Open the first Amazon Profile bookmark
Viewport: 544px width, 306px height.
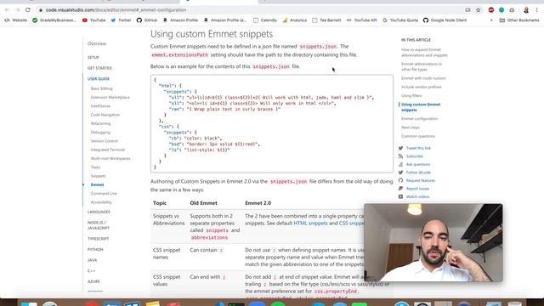pyautogui.click(x=181, y=20)
